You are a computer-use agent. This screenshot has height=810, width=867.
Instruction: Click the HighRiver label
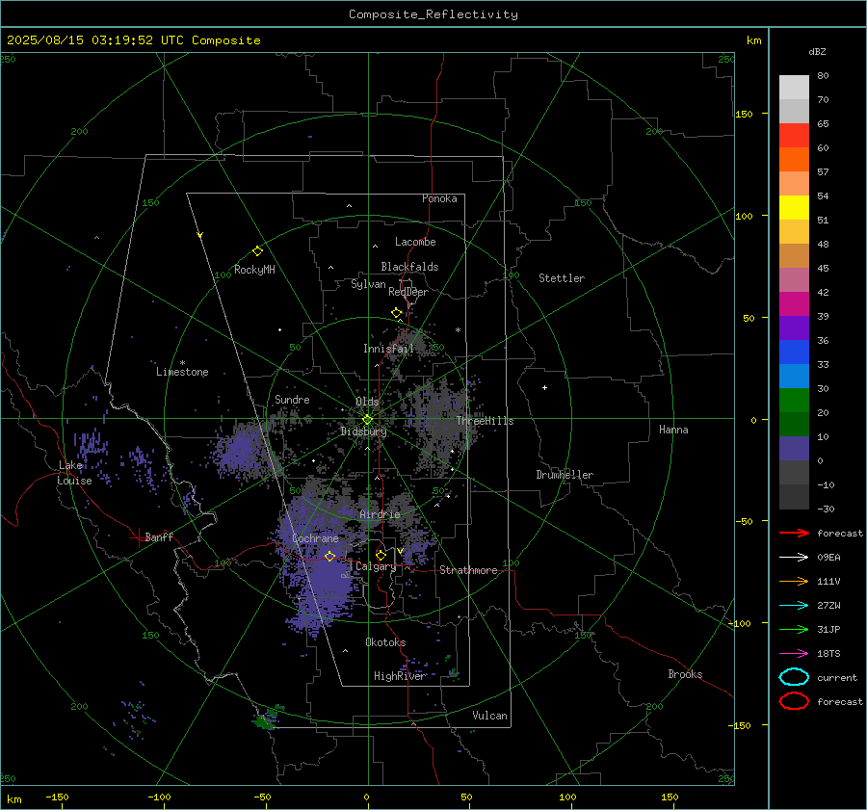pyautogui.click(x=399, y=676)
